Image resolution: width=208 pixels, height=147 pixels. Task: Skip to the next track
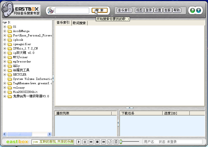[x=104, y=142]
